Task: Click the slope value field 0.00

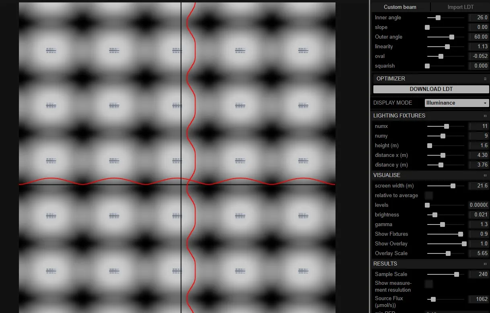Action: [x=479, y=27]
